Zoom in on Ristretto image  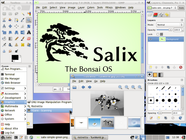(120, 87)
